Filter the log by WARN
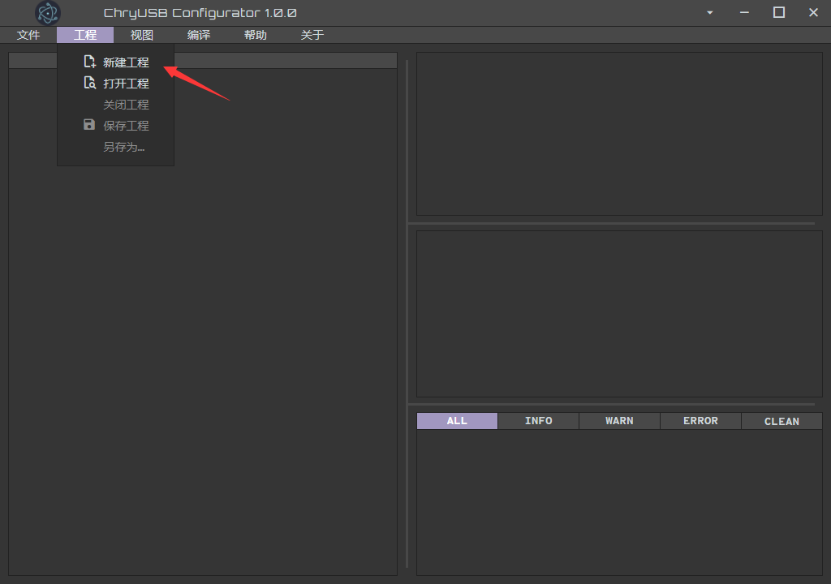 (x=619, y=421)
